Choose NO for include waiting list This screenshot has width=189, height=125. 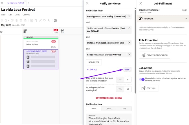(x=128, y=89)
